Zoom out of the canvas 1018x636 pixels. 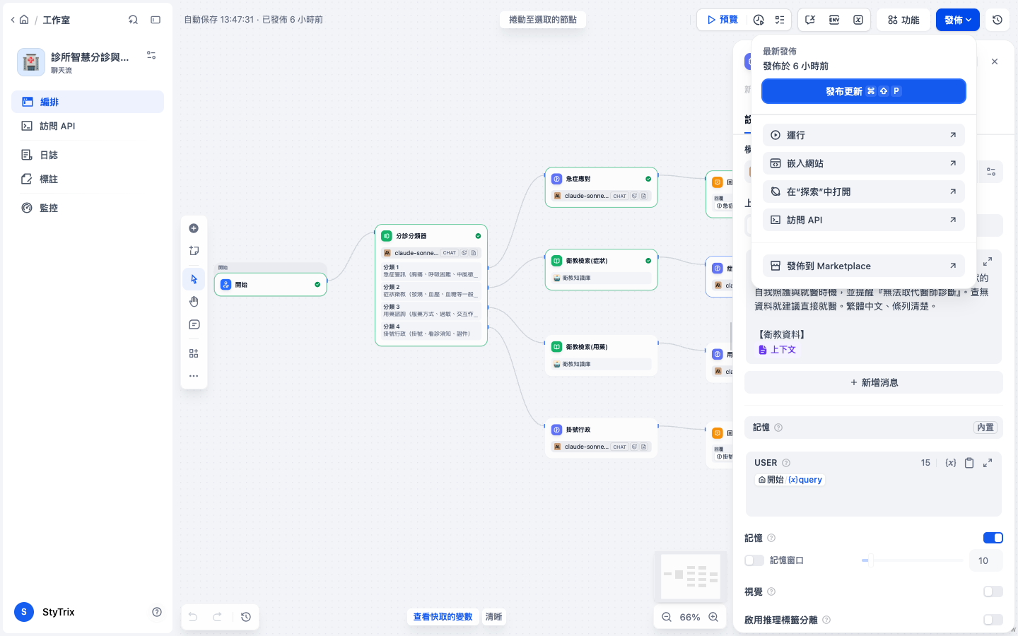pyautogui.click(x=667, y=617)
